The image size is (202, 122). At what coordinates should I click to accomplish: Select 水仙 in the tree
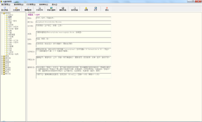pos(10,48)
